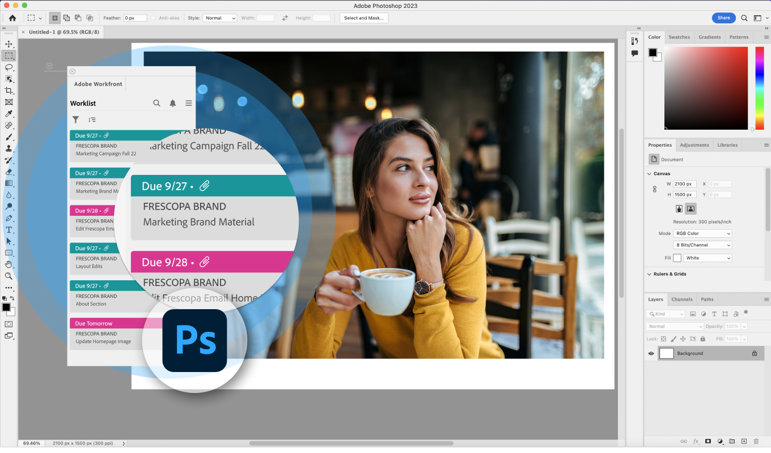Select the Crop tool
Screen dimensions: 771x453
pos(9,91)
